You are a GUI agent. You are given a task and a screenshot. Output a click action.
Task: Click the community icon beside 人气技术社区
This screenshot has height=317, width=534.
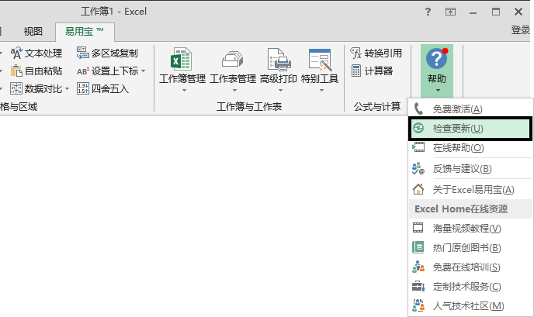point(418,305)
